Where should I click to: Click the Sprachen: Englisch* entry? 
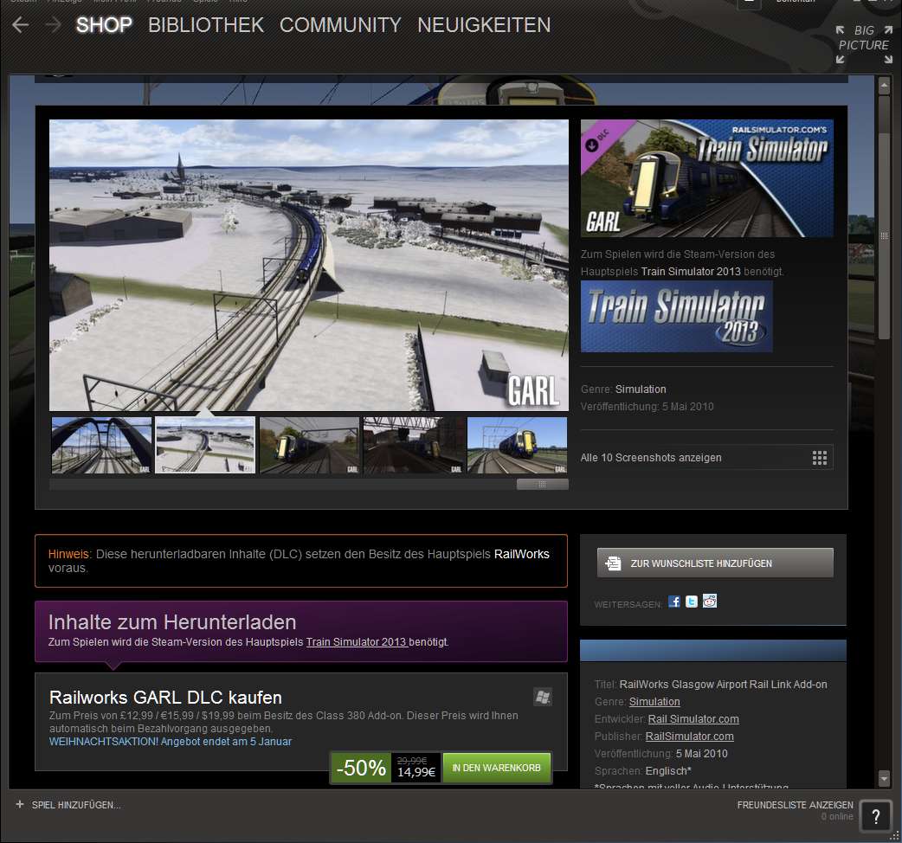tap(642, 770)
